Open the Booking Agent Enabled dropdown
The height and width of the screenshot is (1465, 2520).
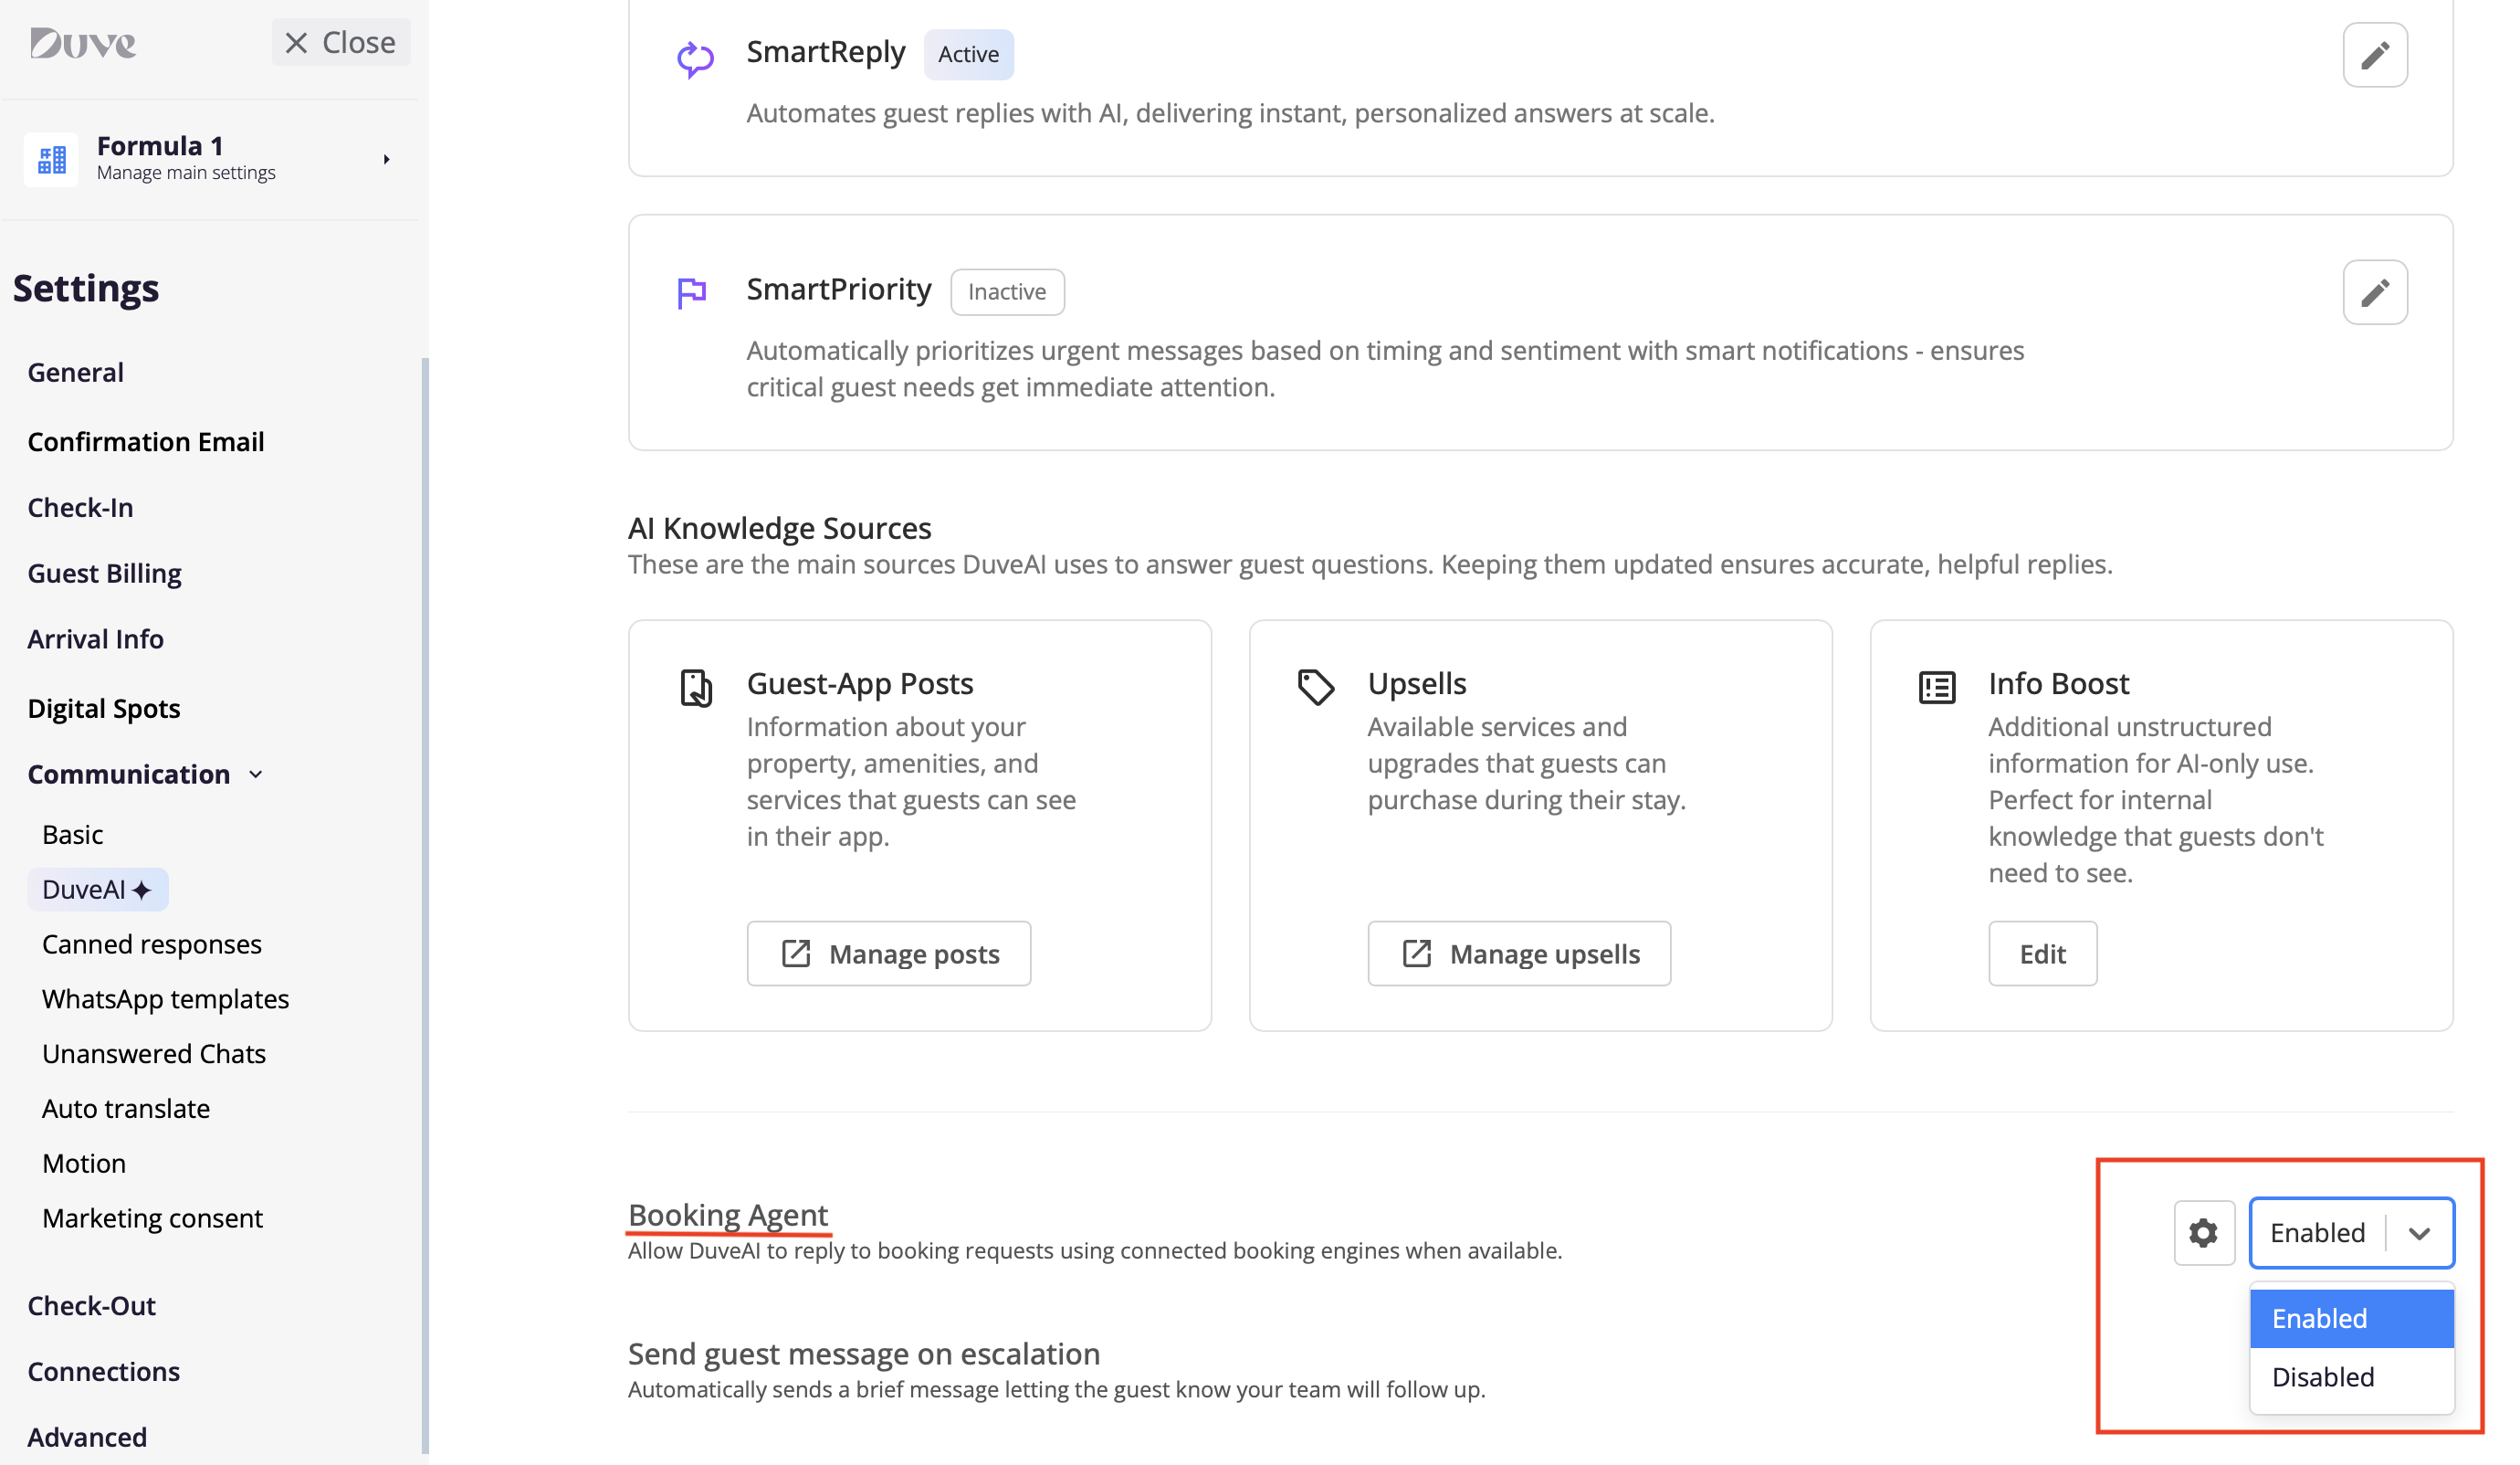[x=2350, y=1232]
